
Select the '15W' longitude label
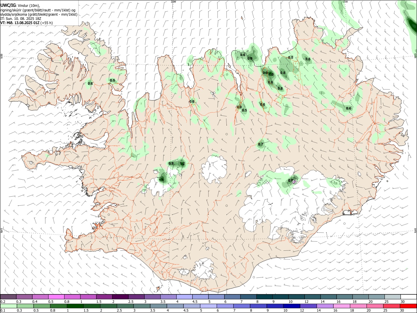(345, 2)
